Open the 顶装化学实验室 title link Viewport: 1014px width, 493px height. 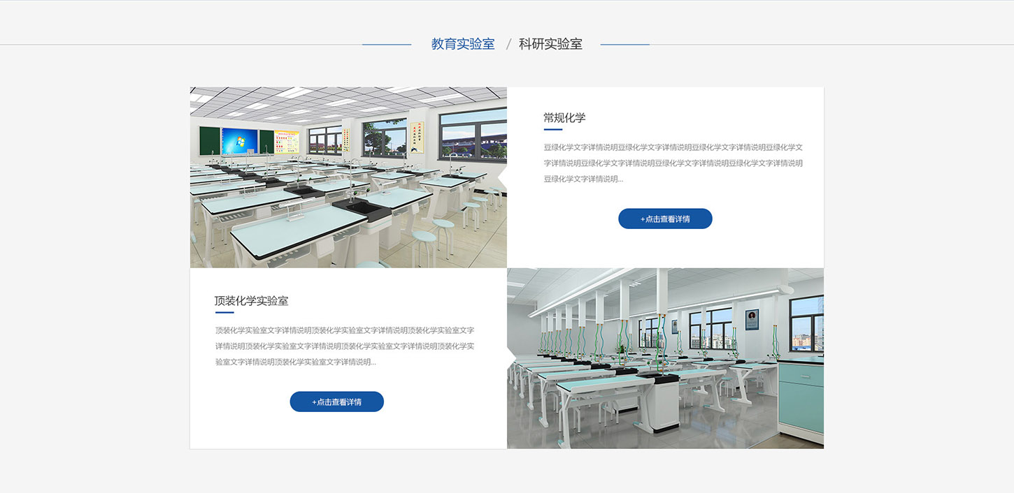pos(251,301)
